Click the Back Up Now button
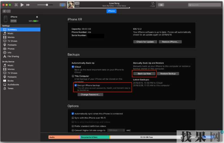224x143 pixels. tap(144, 73)
